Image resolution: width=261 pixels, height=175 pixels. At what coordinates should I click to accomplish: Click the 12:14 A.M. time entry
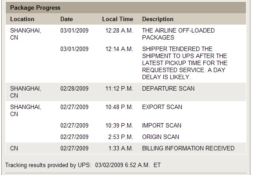point(119,49)
